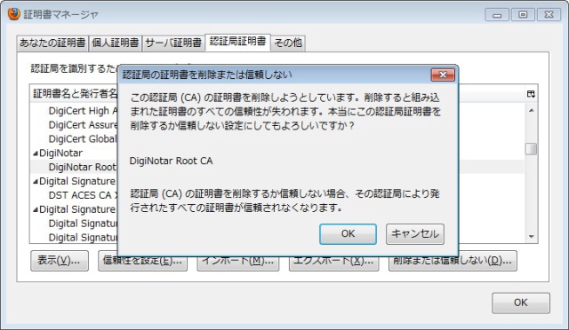
Task: Click the Firefox icon in the title bar
Action: point(14,14)
